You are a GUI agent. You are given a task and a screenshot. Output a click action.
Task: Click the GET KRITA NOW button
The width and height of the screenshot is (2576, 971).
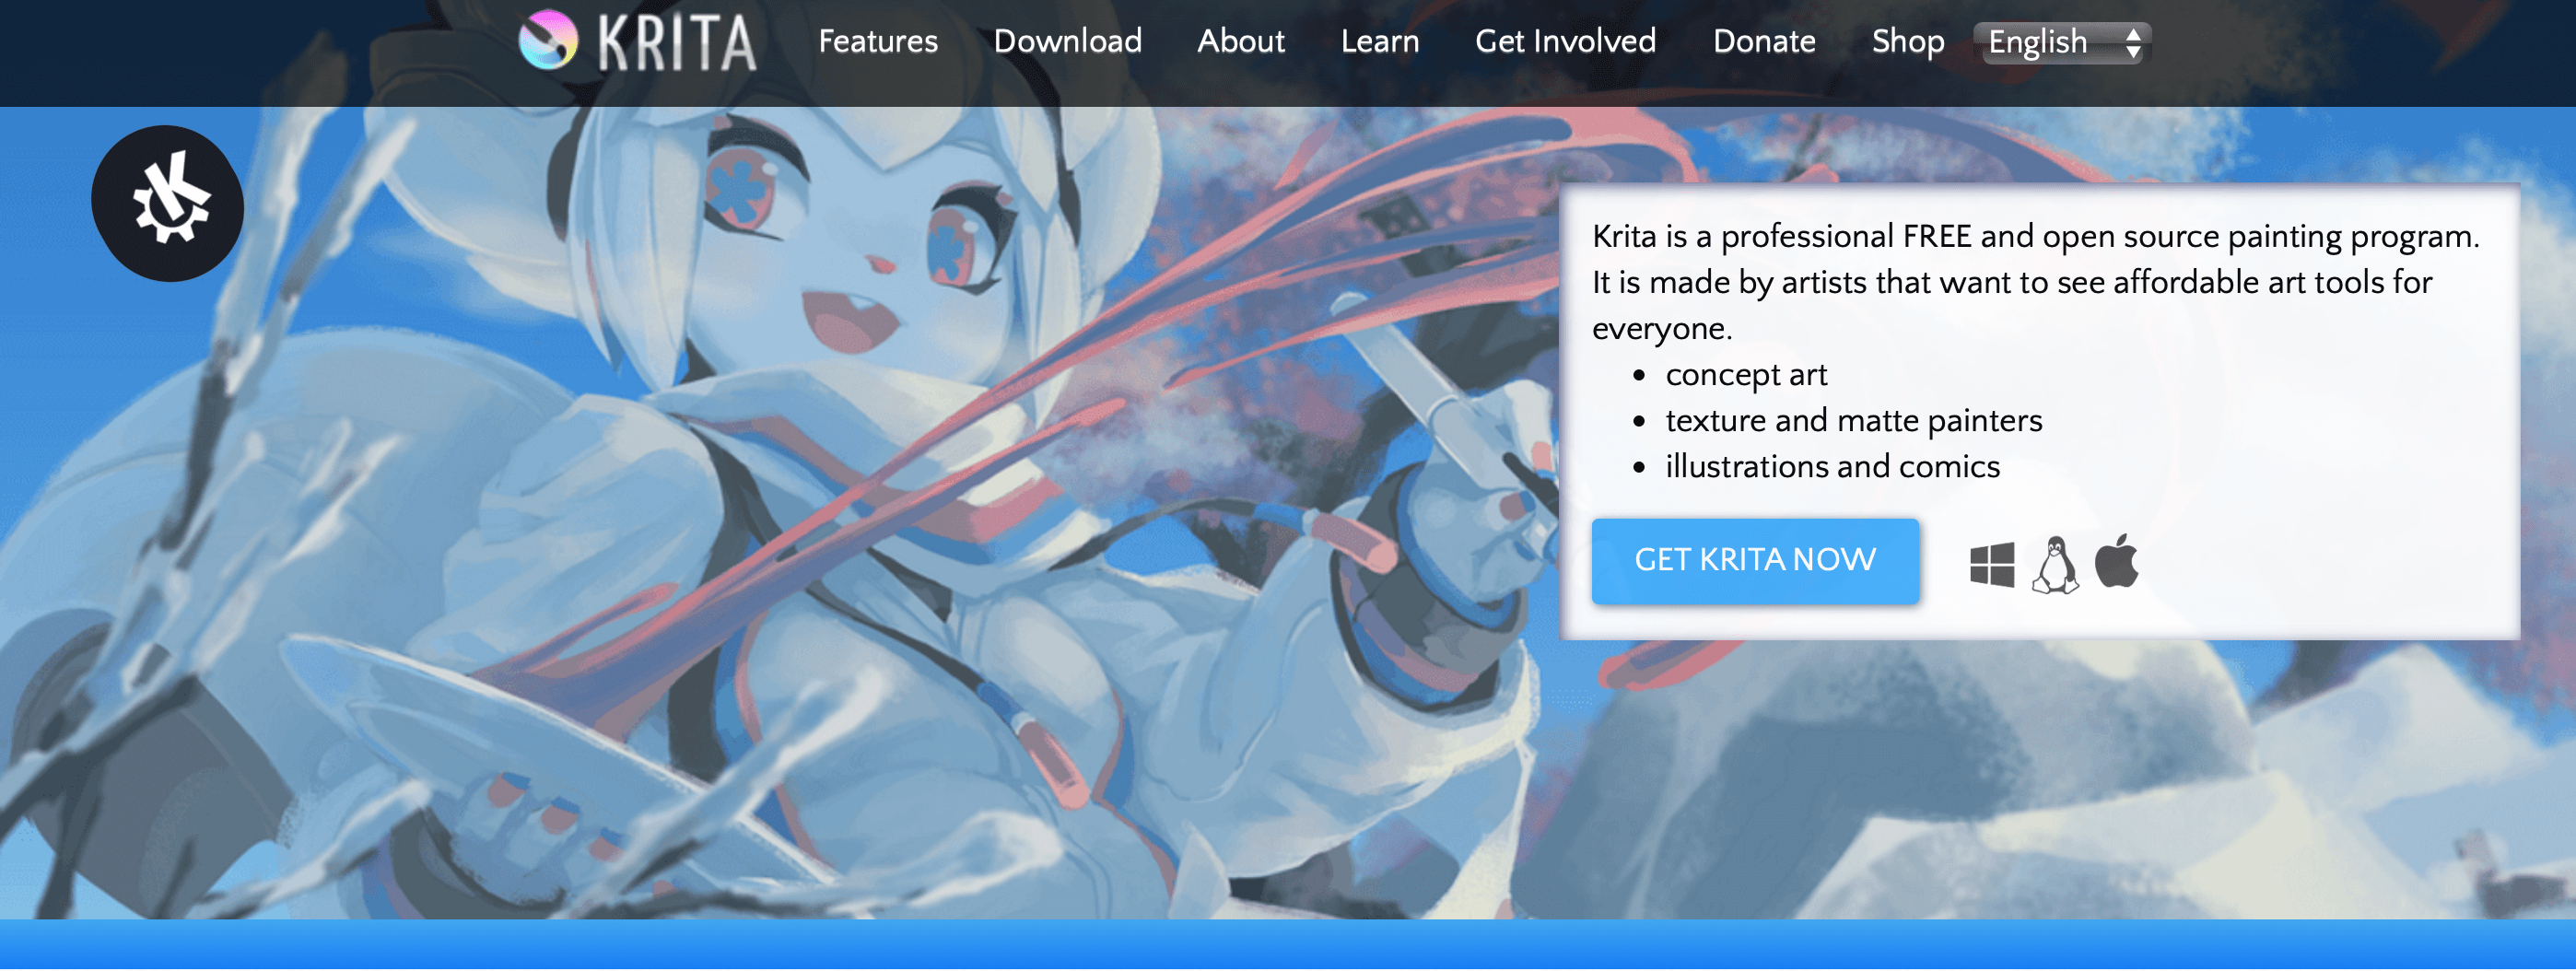(1754, 561)
